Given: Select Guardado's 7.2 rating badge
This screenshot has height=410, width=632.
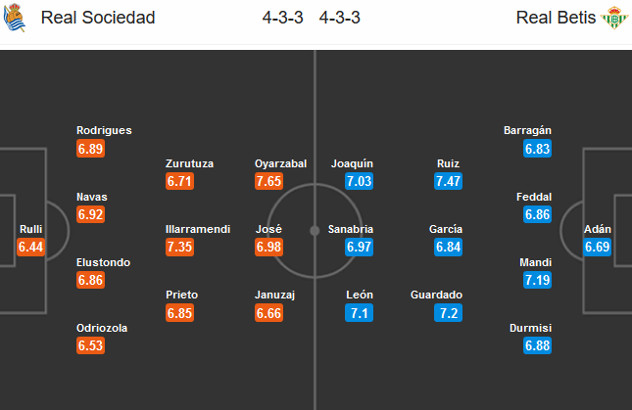Looking at the screenshot, I should point(448,312).
